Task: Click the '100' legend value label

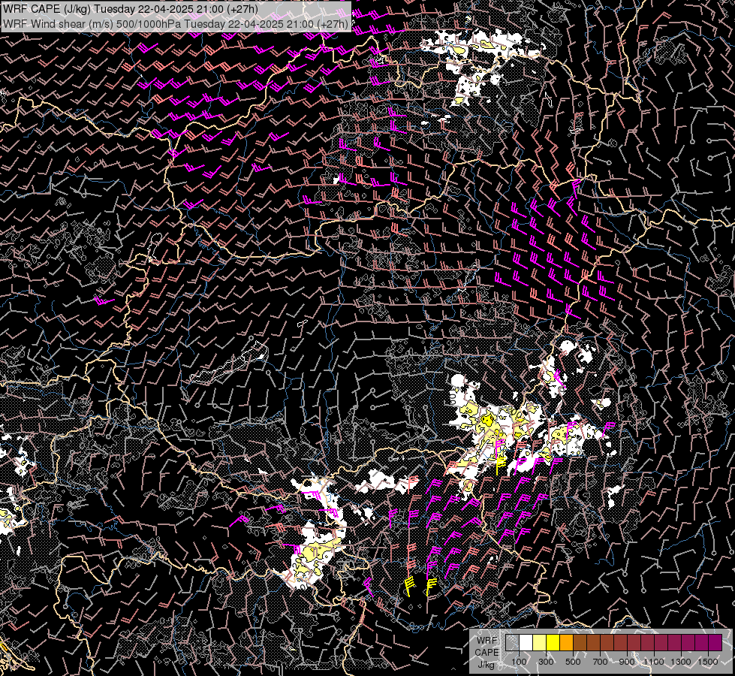Action: tap(519, 662)
